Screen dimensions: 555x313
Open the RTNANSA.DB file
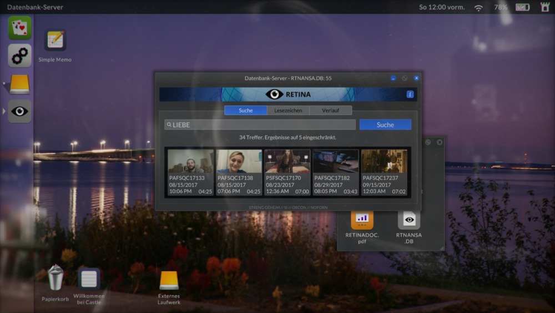[x=409, y=220]
